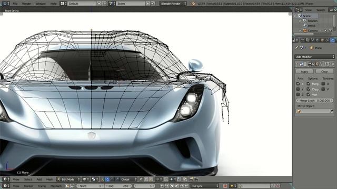Image resolution: width=337 pixels, height=189 pixels.
Task: Switch to vertex select mode
Action: pos(141,180)
